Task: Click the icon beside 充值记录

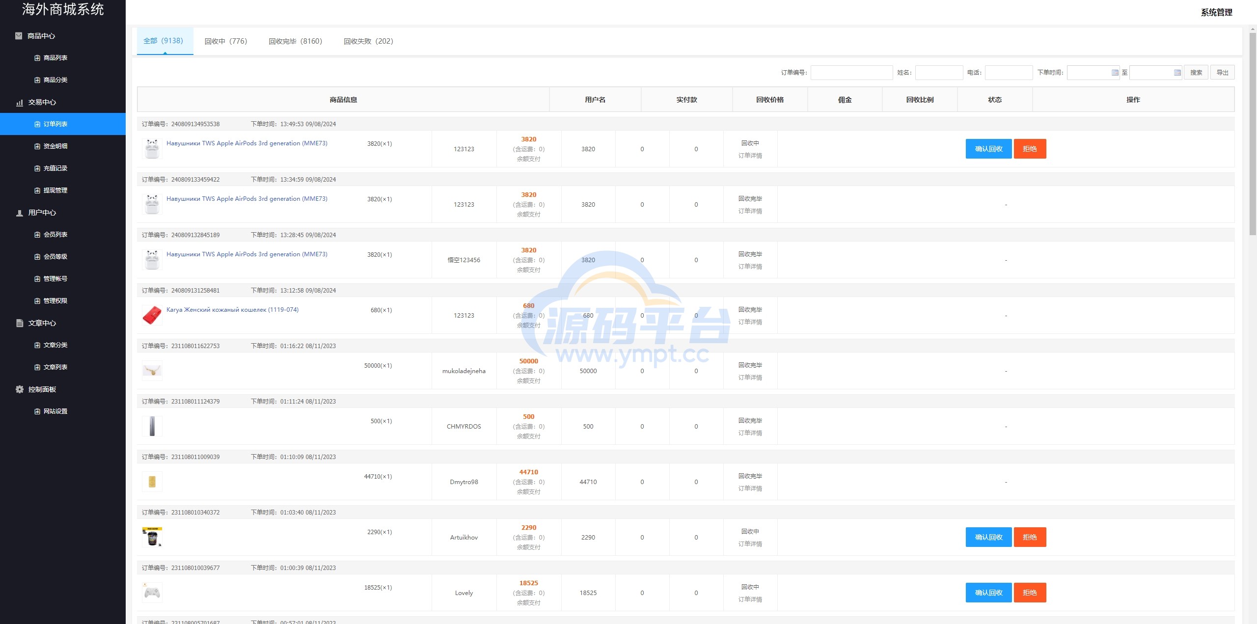Action: click(37, 168)
